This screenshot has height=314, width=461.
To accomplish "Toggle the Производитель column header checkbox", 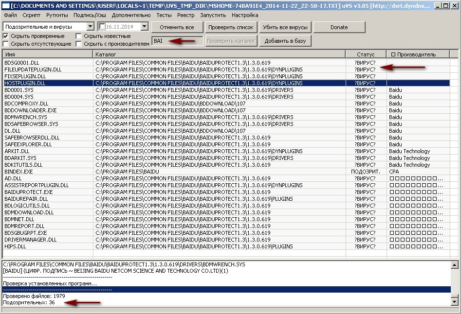I will [x=393, y=54].
